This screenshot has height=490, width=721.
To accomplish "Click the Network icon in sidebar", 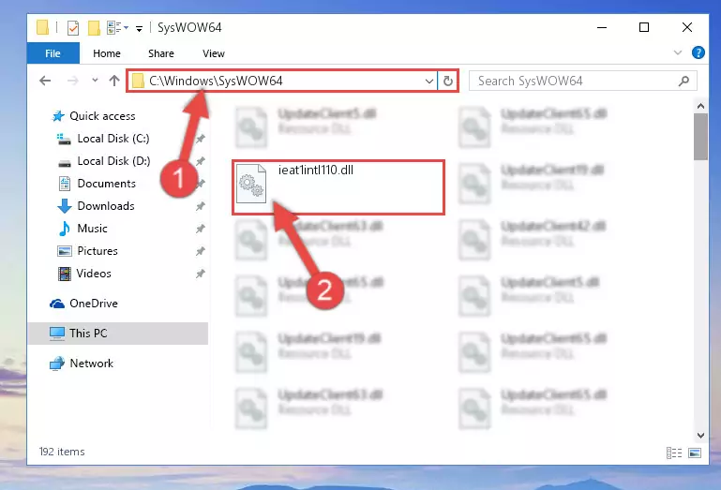I will (x=57, y=364).
